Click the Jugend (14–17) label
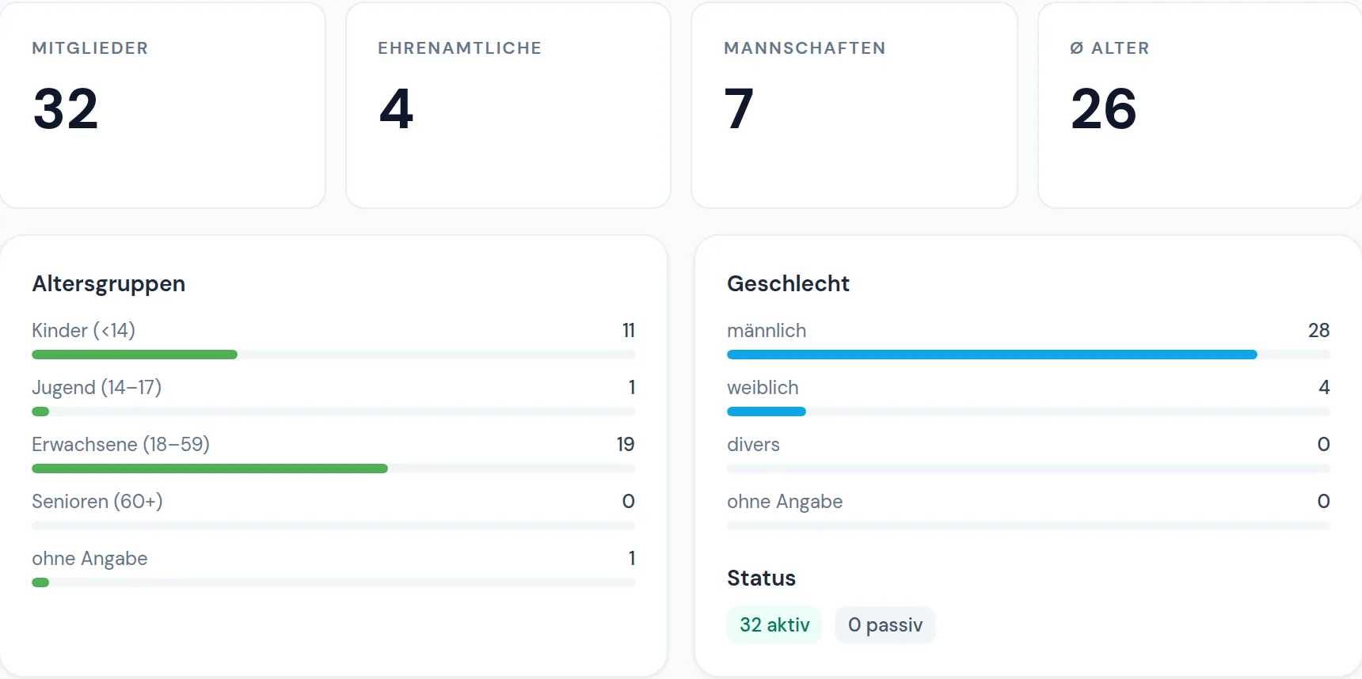The image size is (1362, 679). click(97, 387)
